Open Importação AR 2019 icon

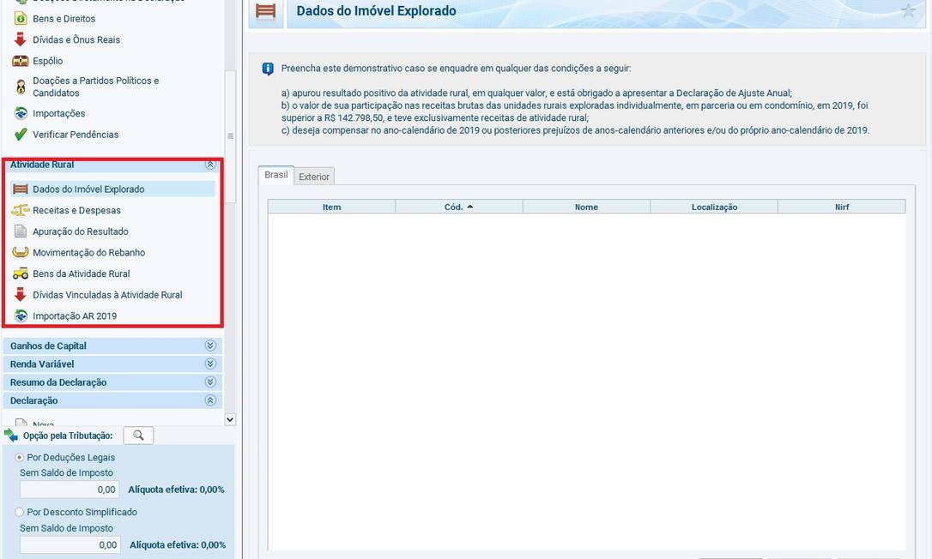click(20, 316)
